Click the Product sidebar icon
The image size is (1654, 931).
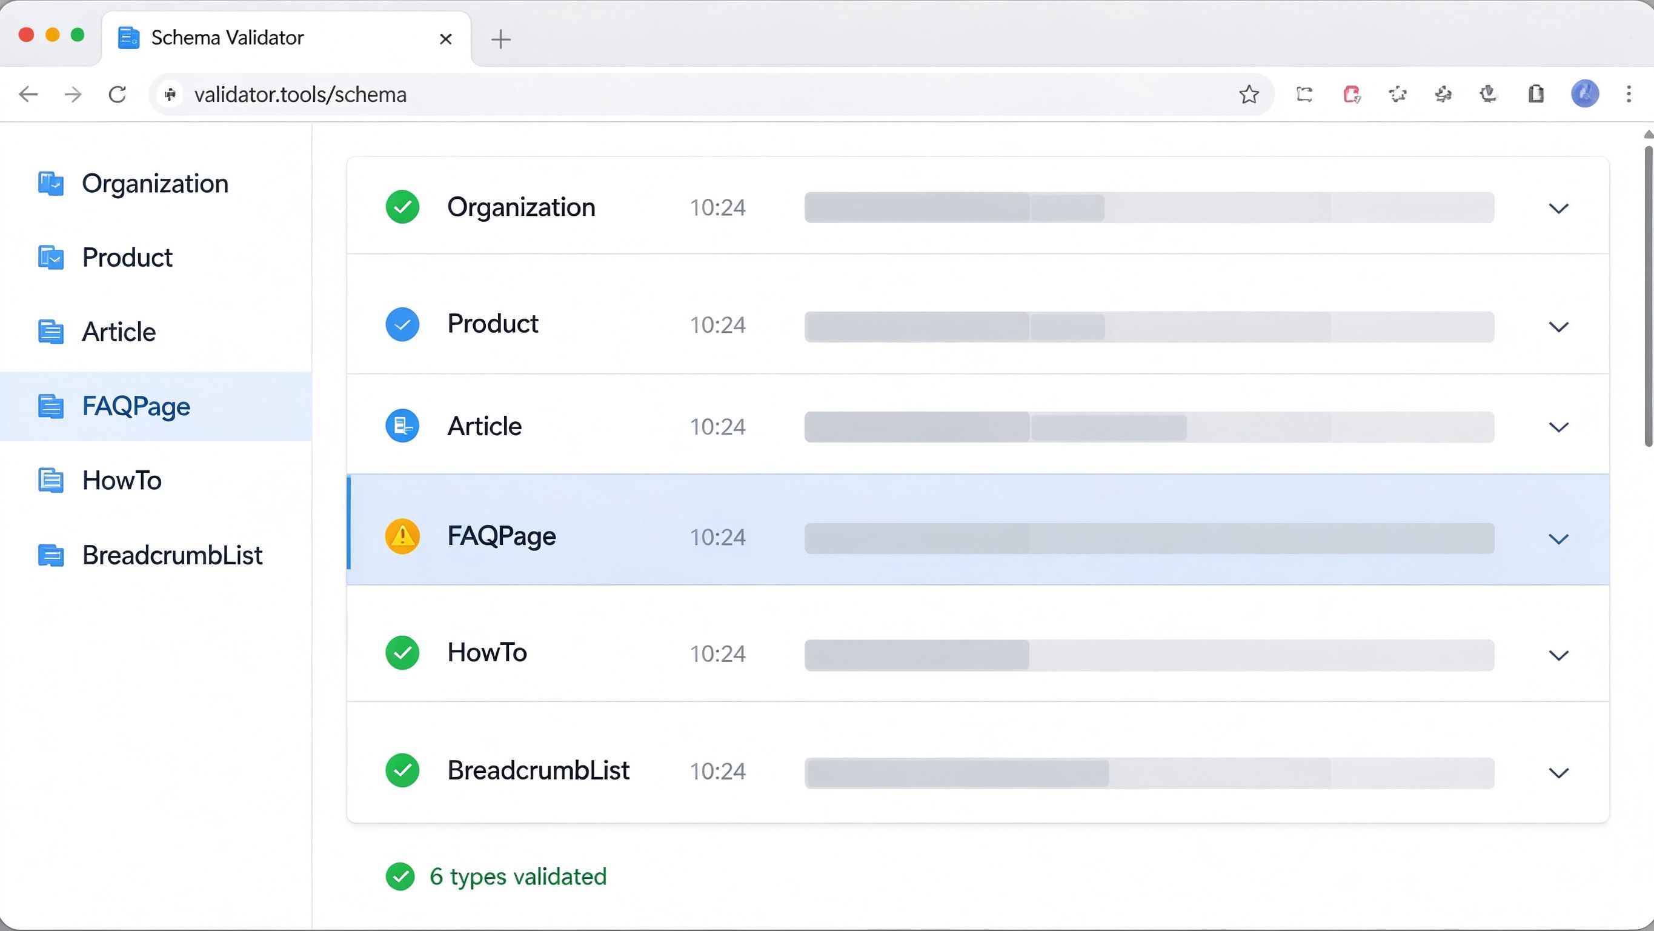51,258
